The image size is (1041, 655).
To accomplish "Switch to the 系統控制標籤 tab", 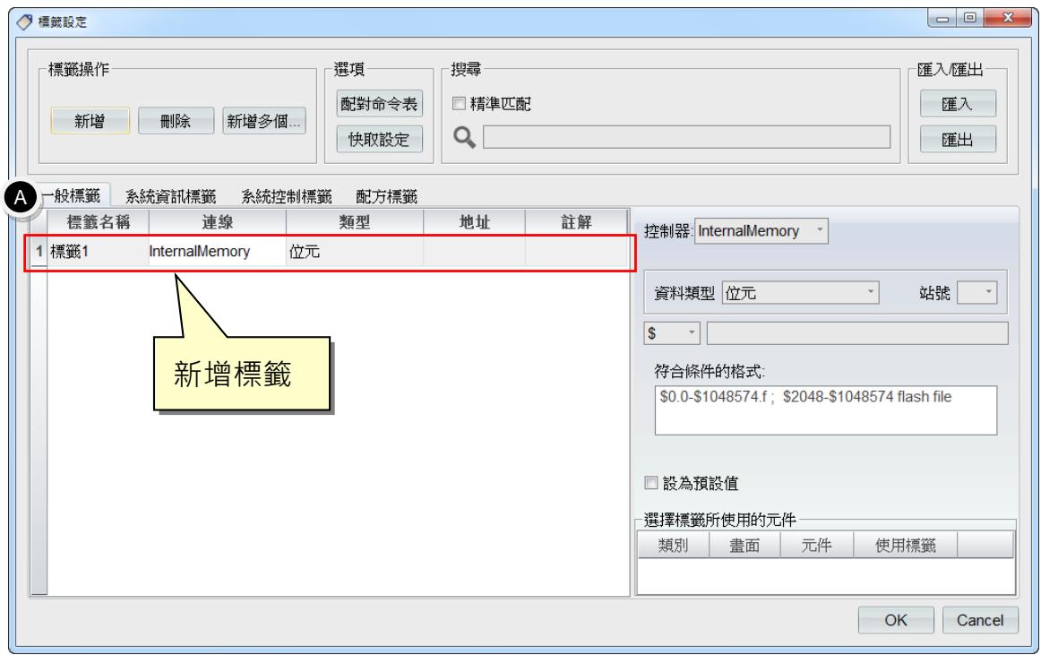I will [286, 196].
